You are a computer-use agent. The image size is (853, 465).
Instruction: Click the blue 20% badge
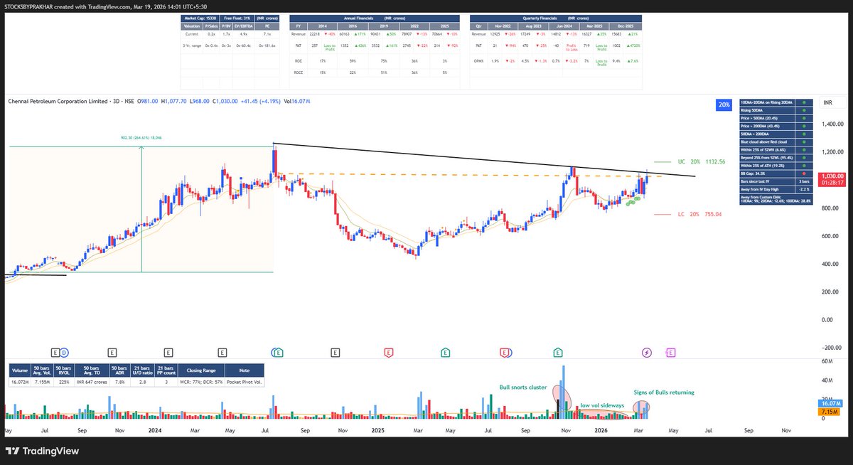pyautogui.click(x=724, y=105)
